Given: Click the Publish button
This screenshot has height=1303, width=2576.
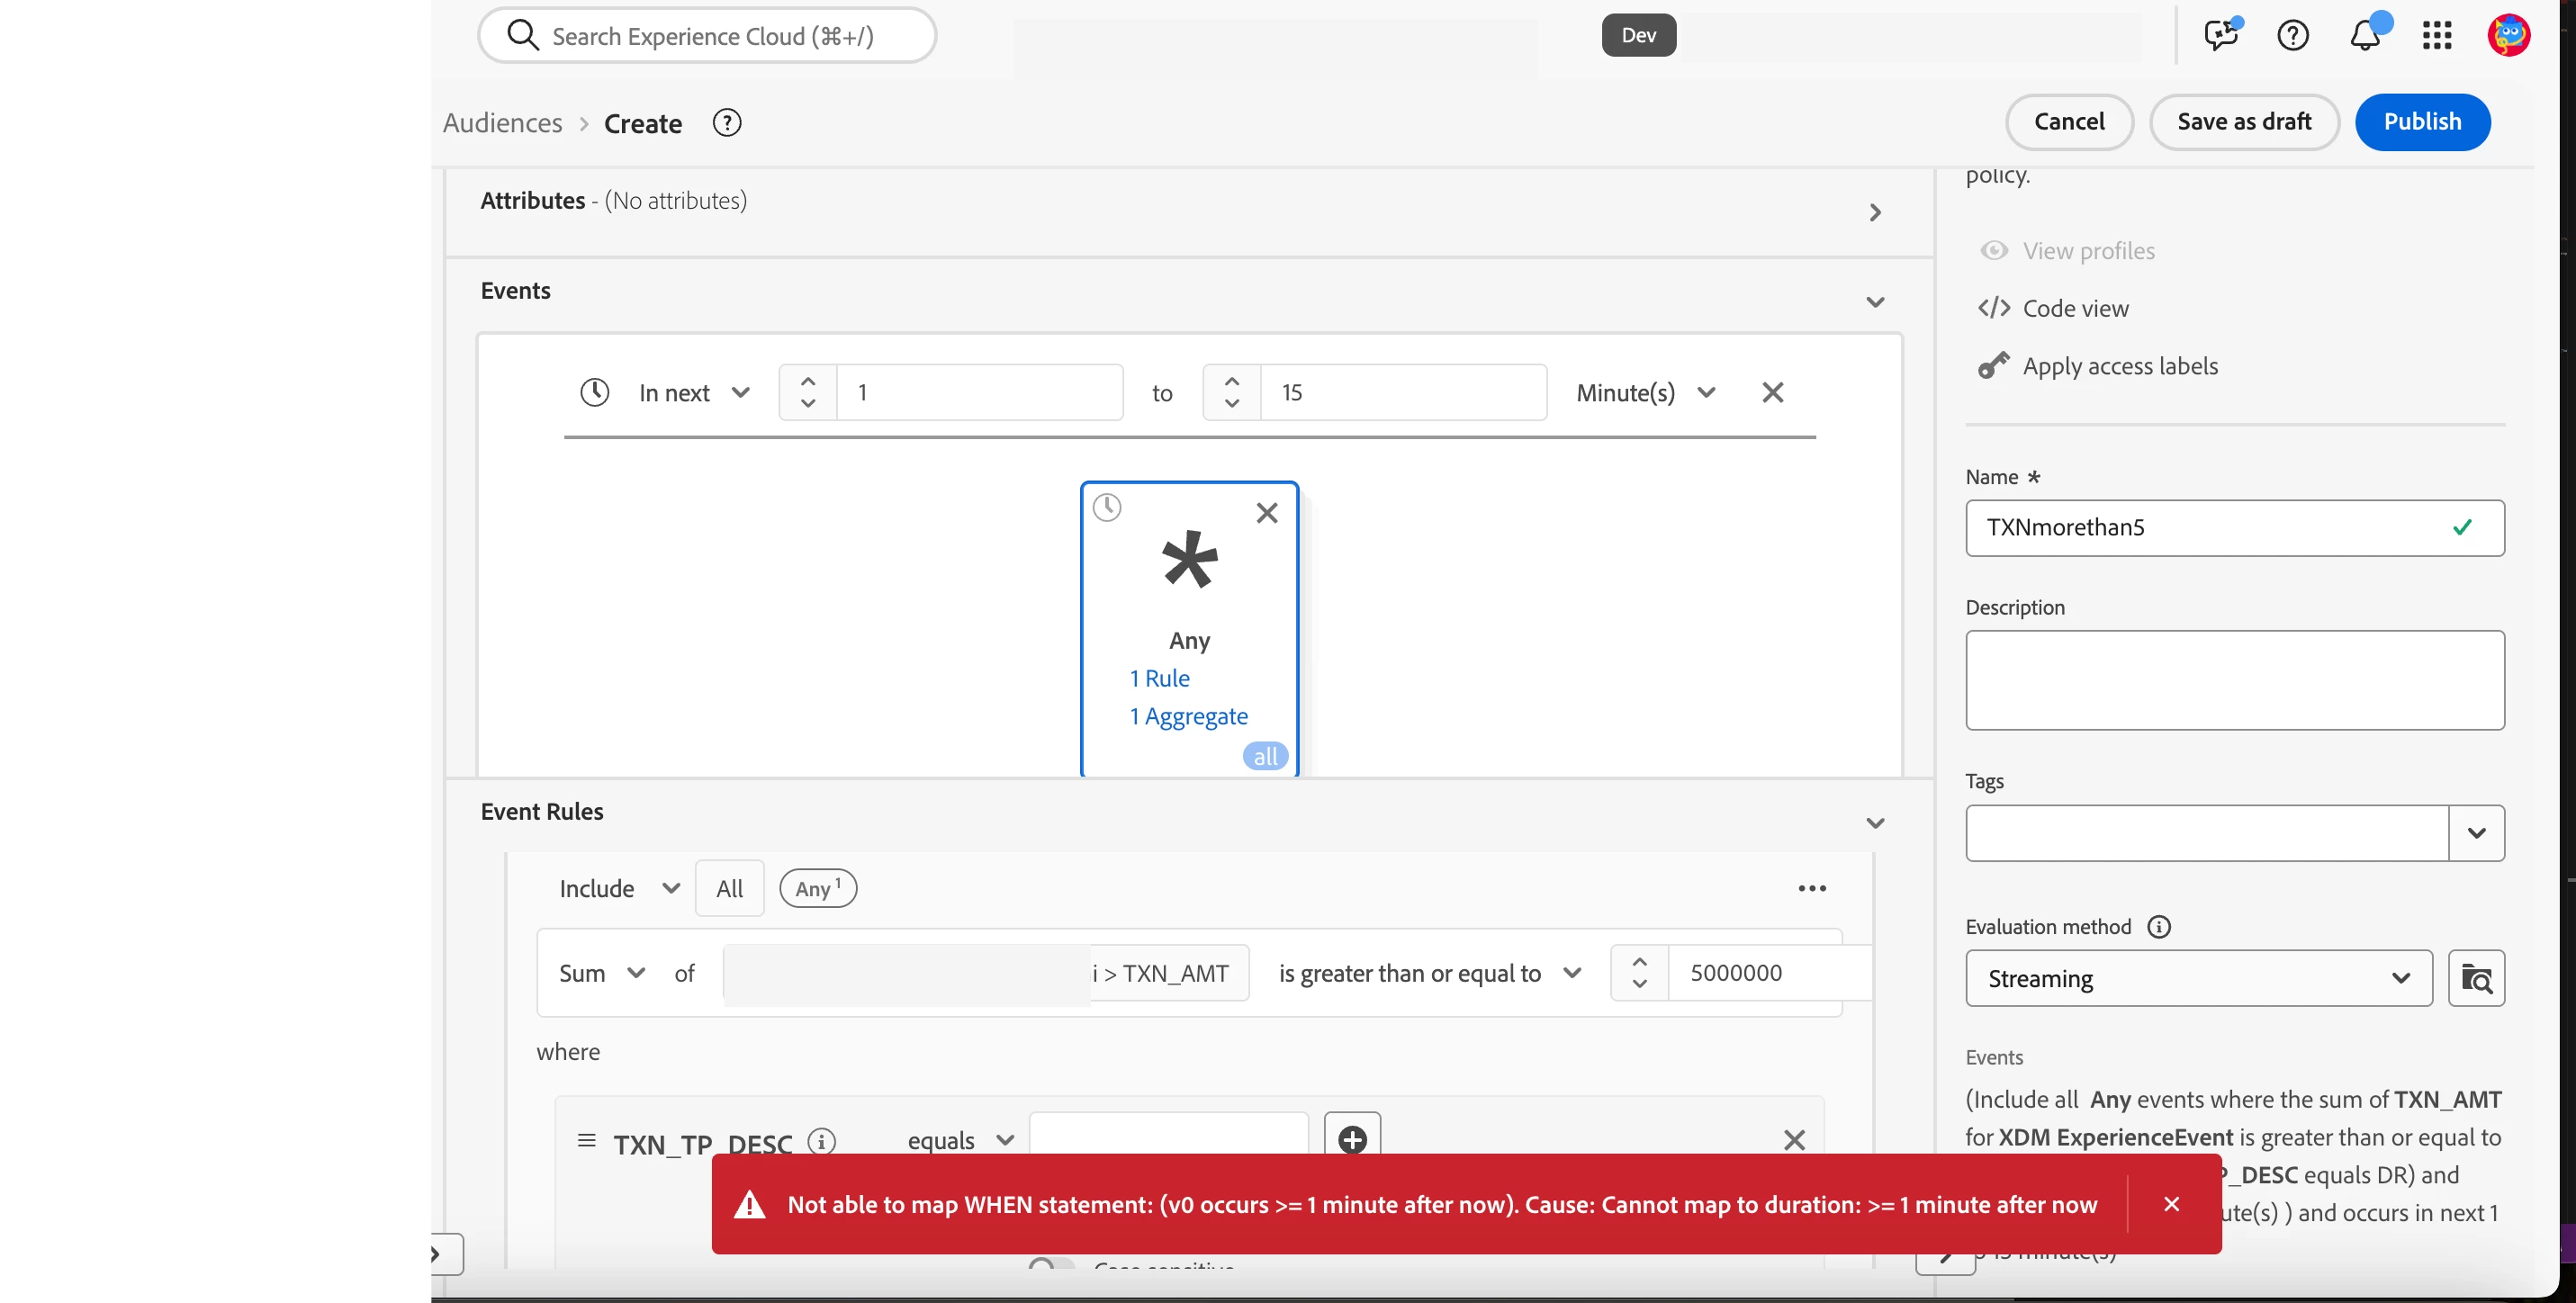Looking at the screenshot, I should tap(2422, 122).
